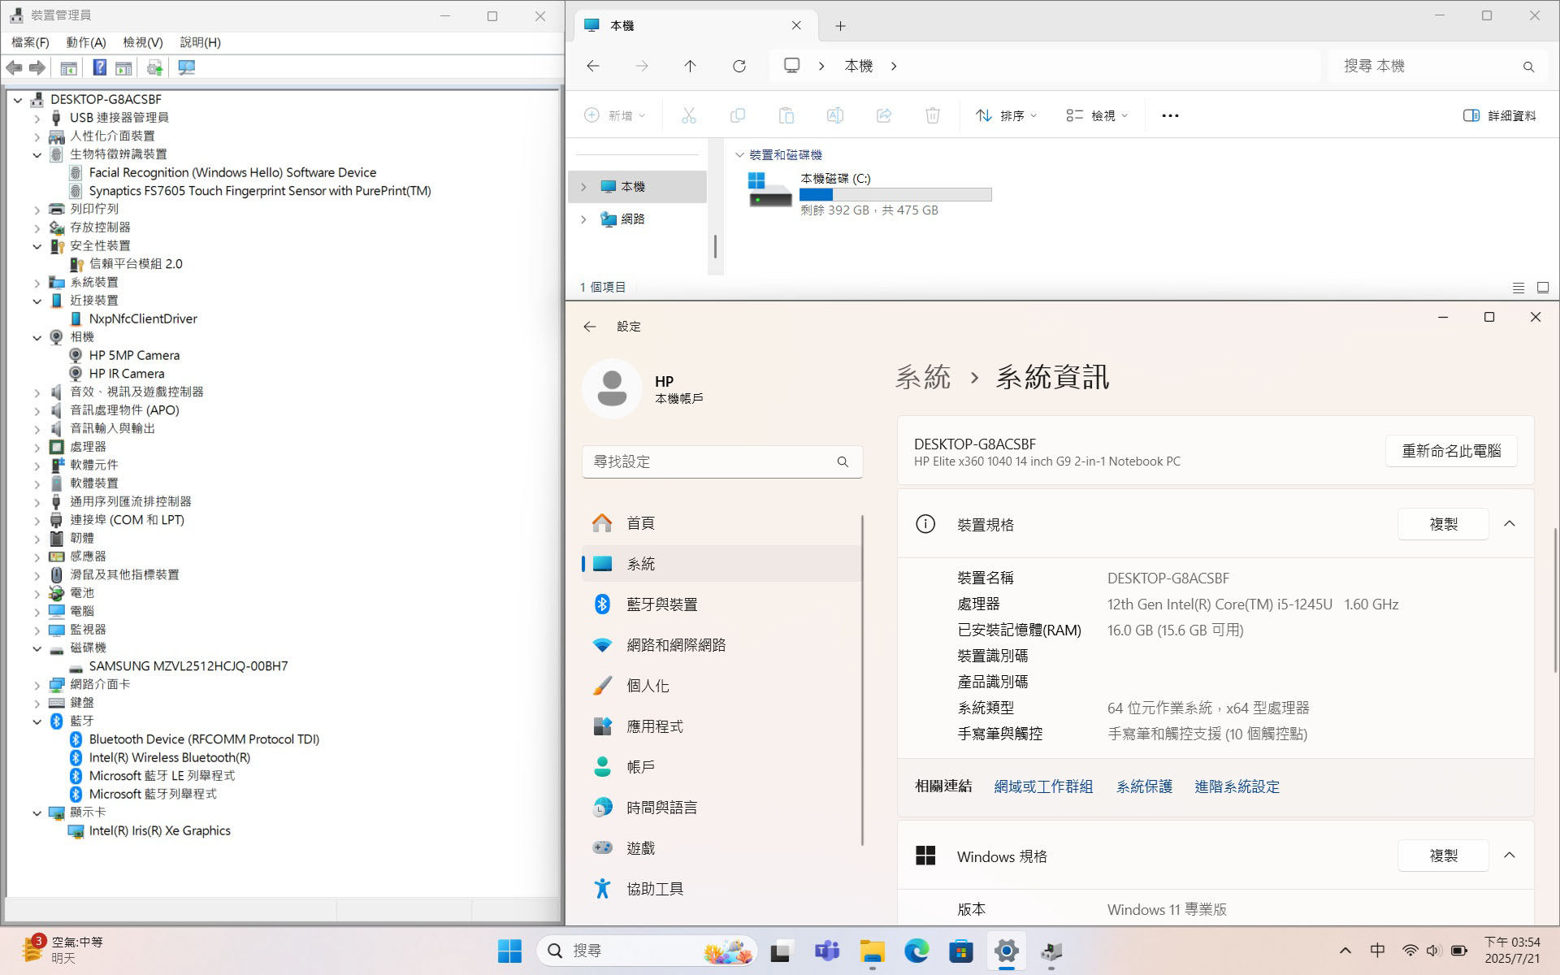This screenshot has width=1560, height=975.
Task: Open 首頁 in Settings sidebar
Action: click(x=721, y=523)
